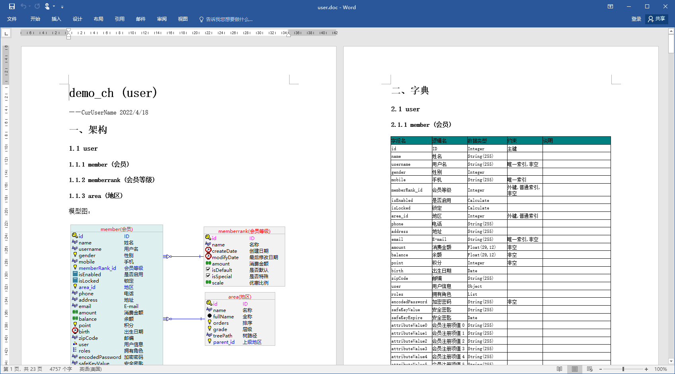Click the zoom out minus button
The image size is (675, 374).
[601, 369]
